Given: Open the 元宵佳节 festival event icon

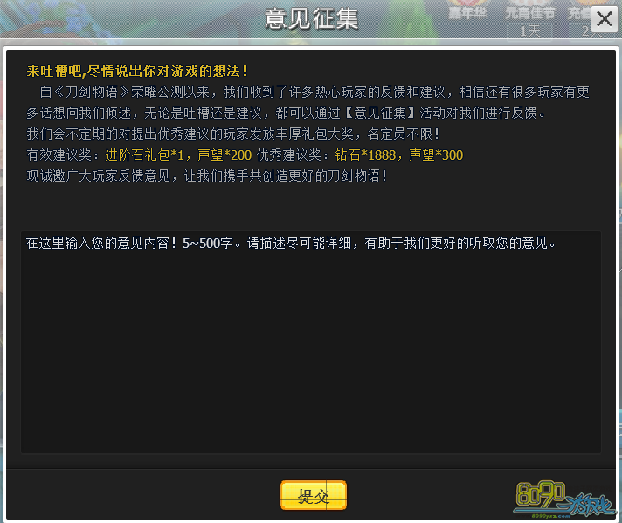Looking at the screenshot, I should (529, 12).
